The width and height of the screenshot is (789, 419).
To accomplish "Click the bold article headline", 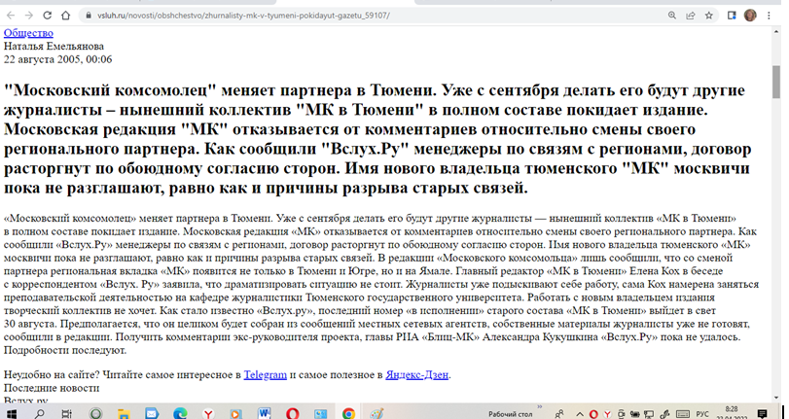I will pos(377,139).
